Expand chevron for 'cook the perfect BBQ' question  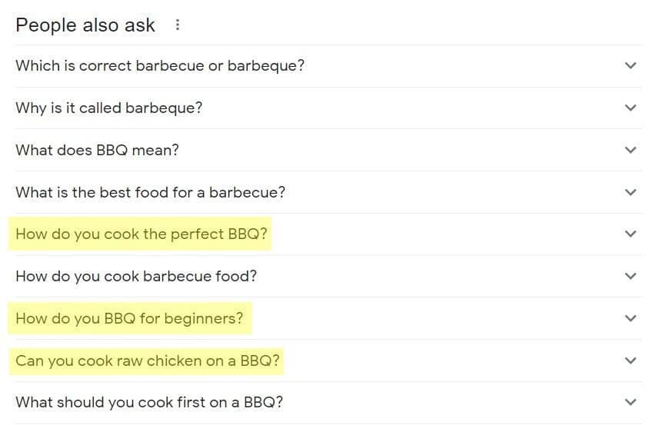[x=631, y=234]
